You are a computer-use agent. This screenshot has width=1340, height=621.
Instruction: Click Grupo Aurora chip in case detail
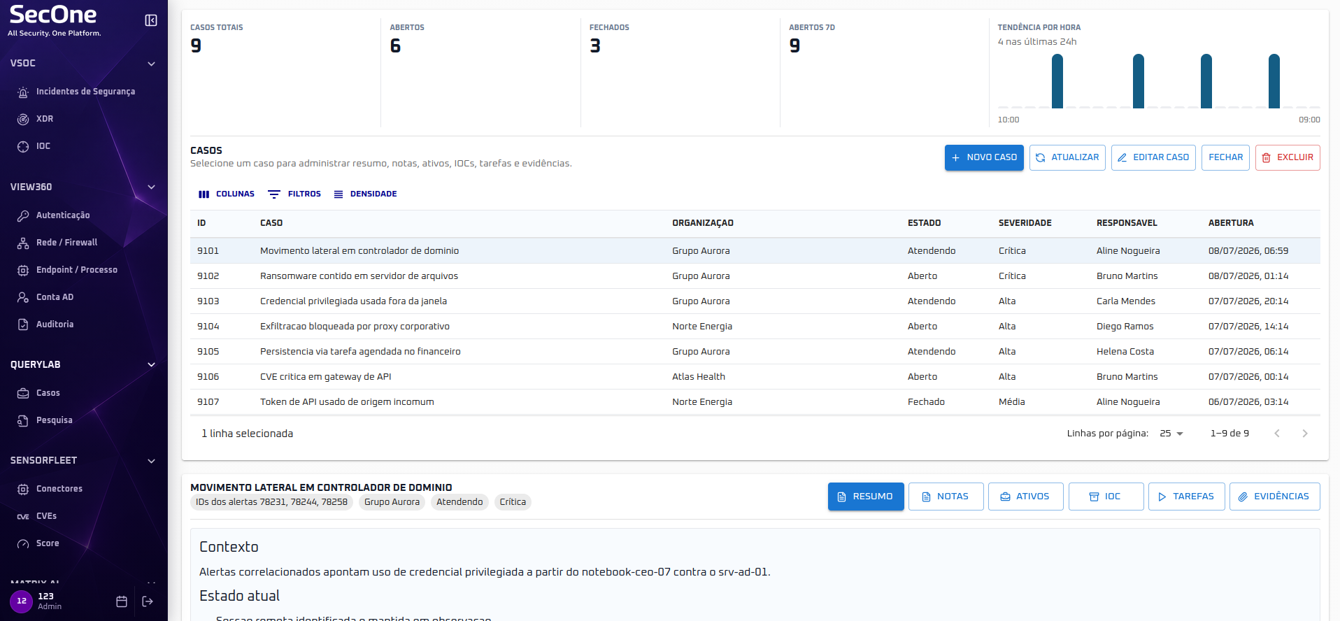click(x=392, y=502)
